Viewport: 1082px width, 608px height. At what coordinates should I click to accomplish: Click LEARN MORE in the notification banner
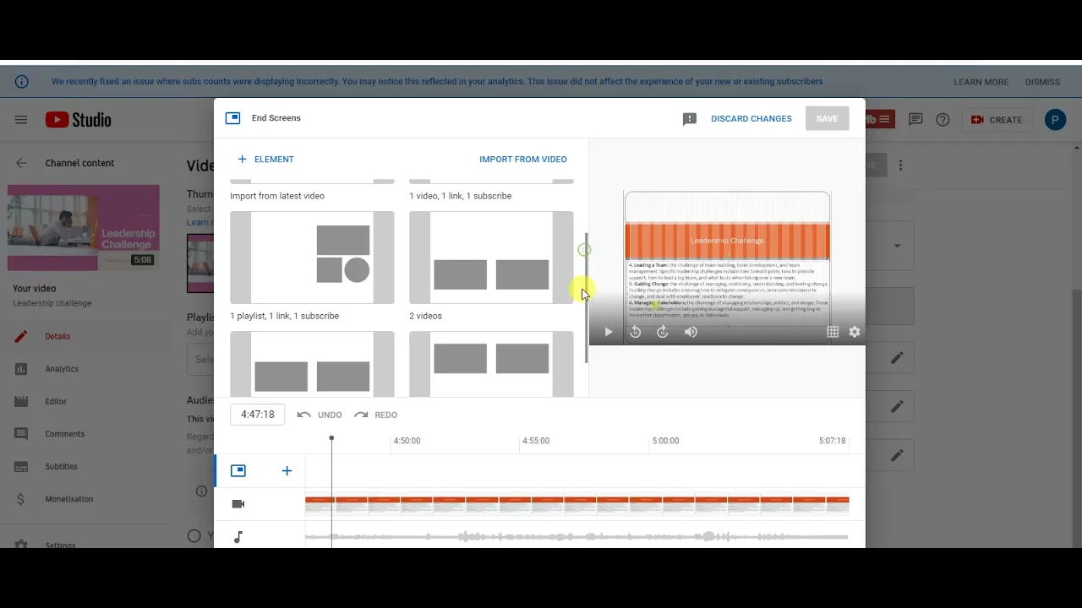981,82
